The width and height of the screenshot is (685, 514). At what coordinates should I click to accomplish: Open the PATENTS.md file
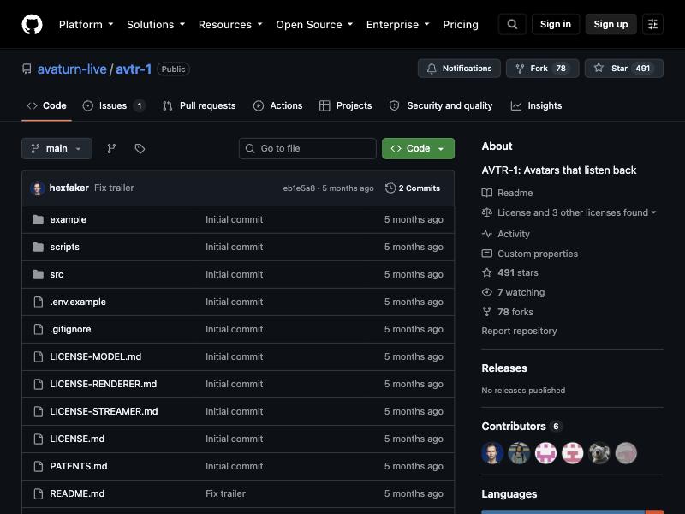click(79, 466)
